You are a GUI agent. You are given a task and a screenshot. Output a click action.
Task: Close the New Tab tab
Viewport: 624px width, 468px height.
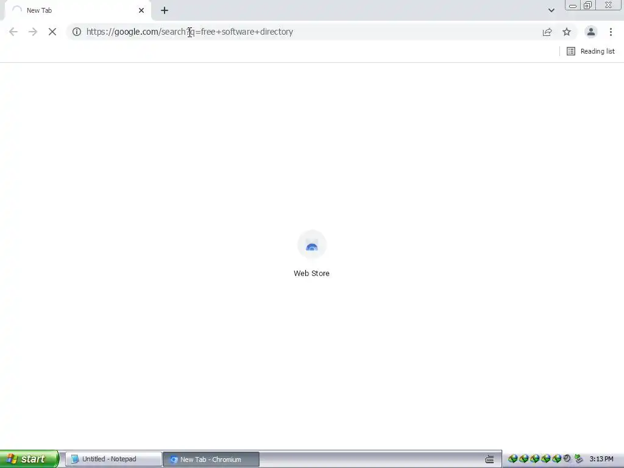pyautogui.click(x=141, y=10)
